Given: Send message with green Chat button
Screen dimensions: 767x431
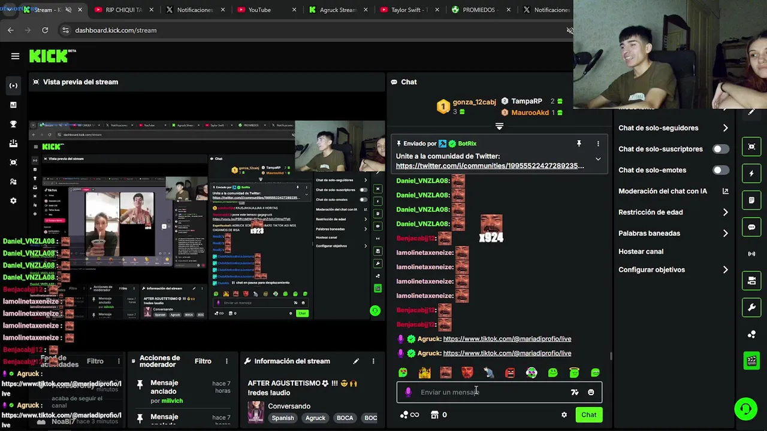Looking at the screenshot, I should [x=588, y=415].
